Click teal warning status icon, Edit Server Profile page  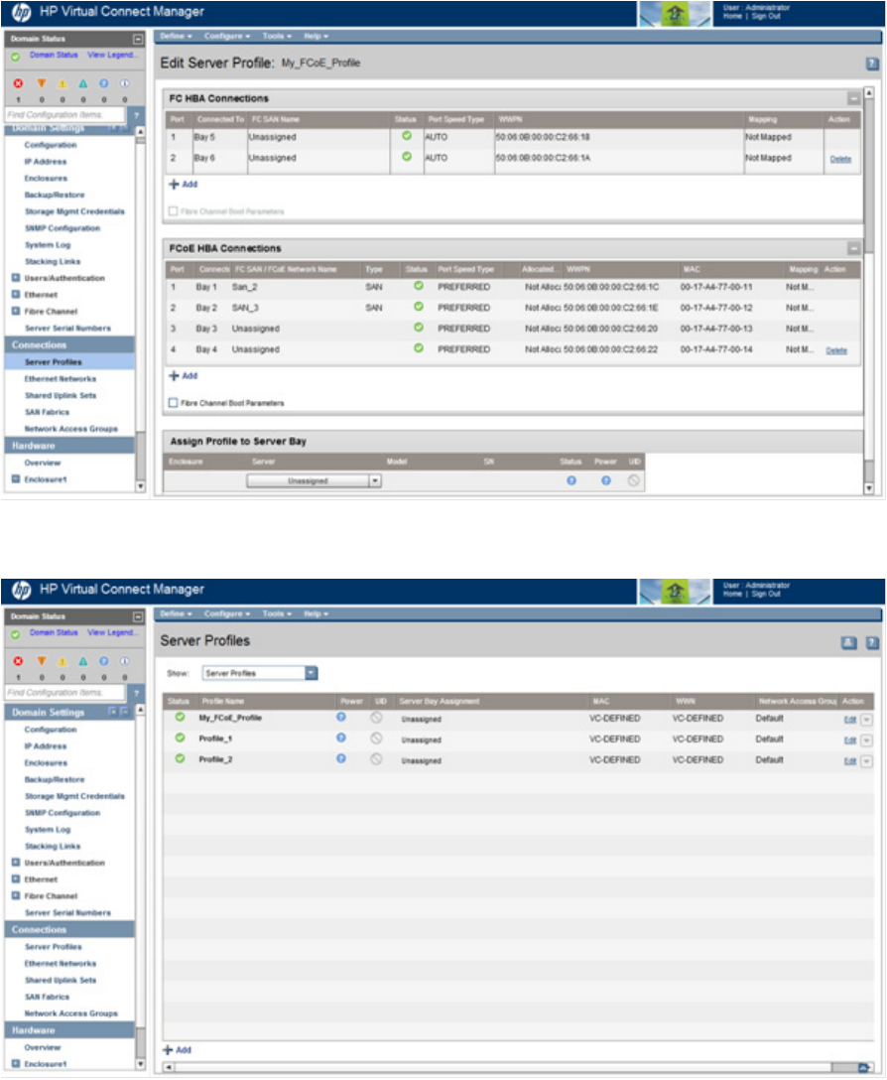(x=82, y=83)
